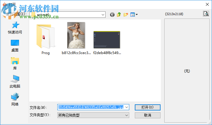The image size is (212, 125).
Task: Select the Prog folder
Action: [x=45, y=36]
